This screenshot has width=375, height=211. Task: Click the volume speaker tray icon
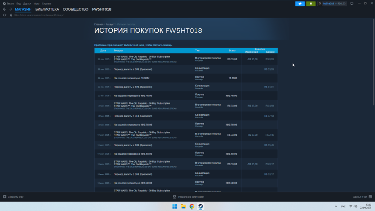click(355, 207)
